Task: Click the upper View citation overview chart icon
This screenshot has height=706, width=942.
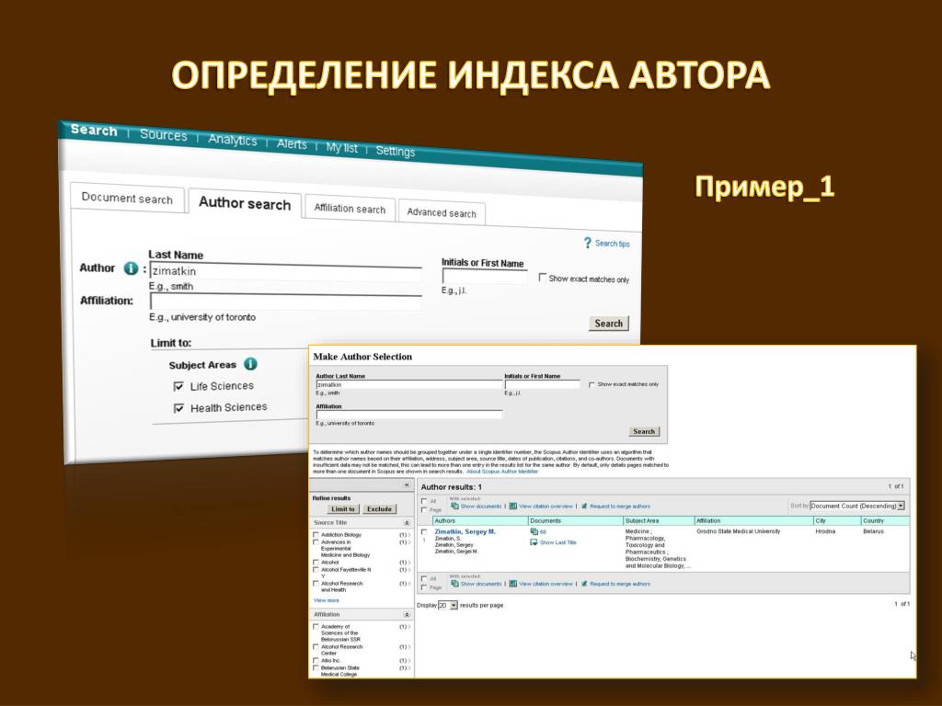Action: [x=513, y=507]
